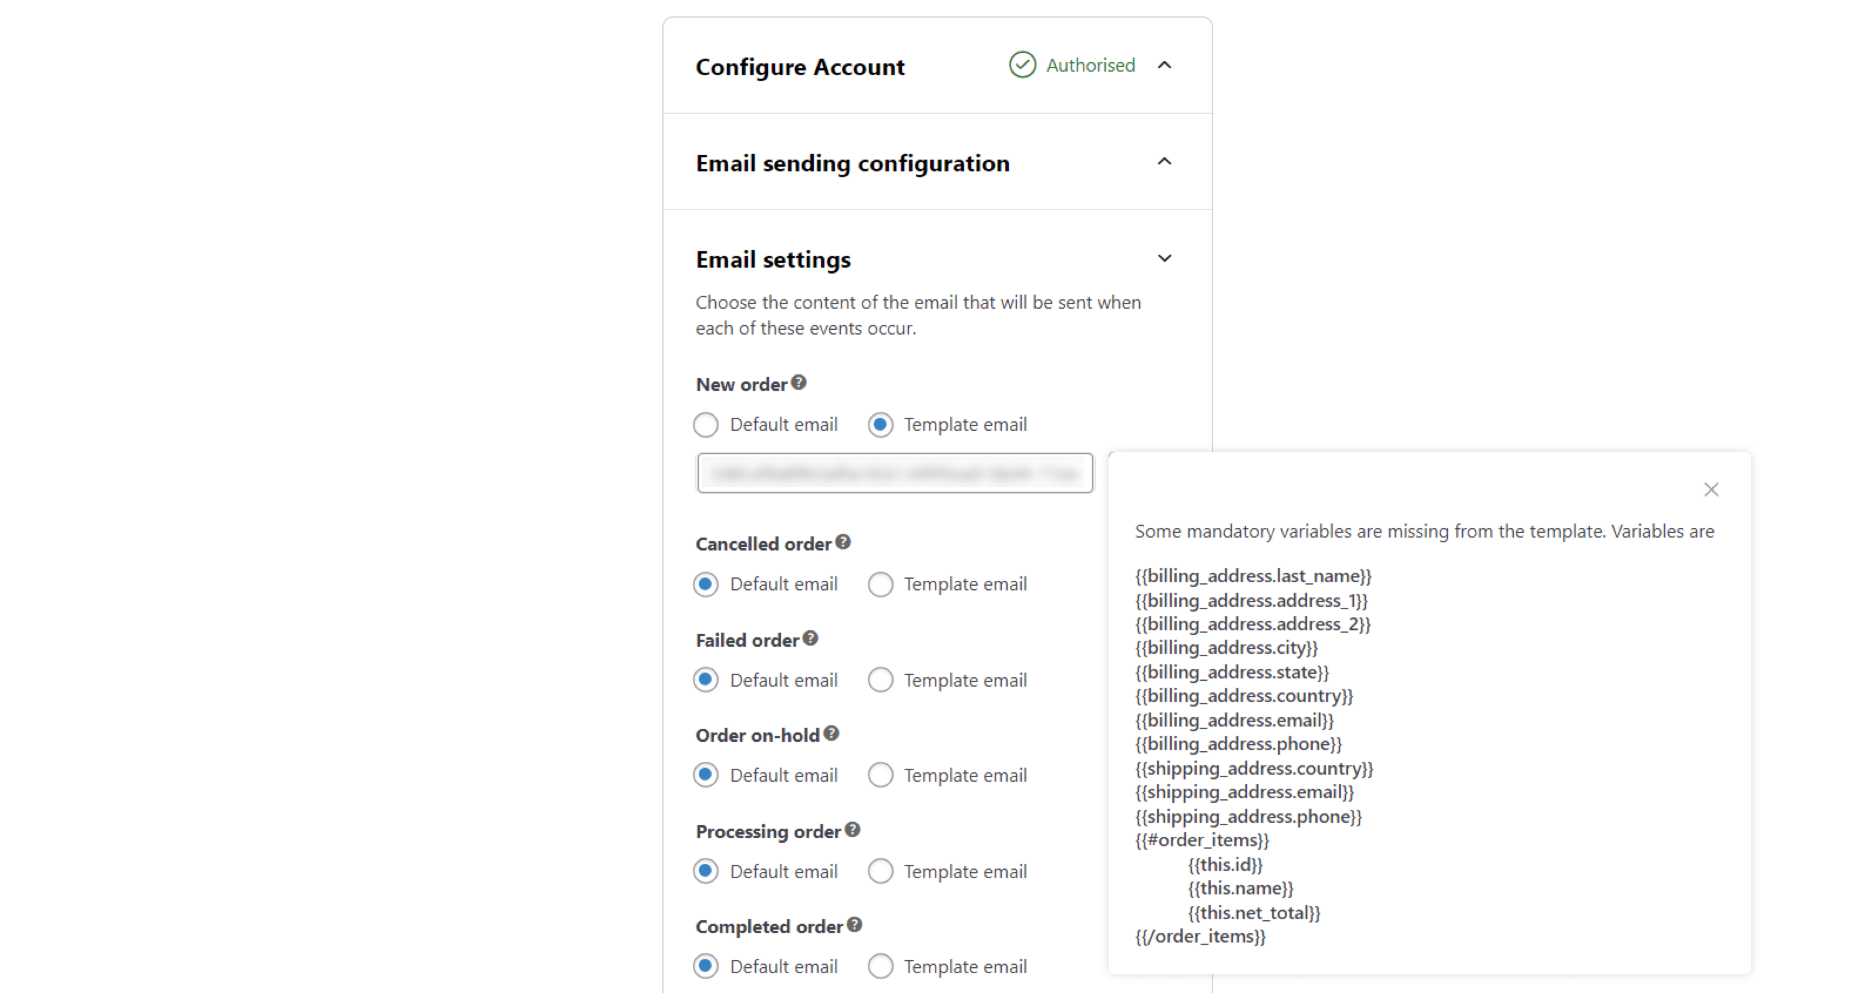This screenshot has height=993, width=1872.
Task: Click the green Authorised checkmark icon
Action: [1022, 65]
